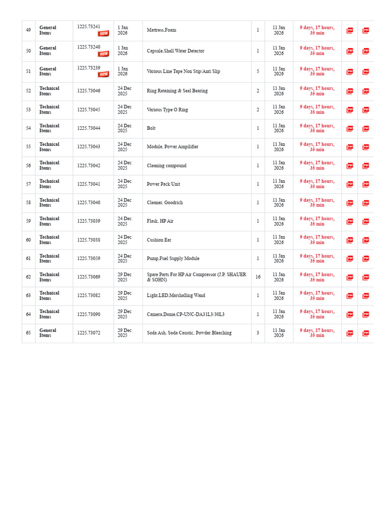Open second PDF icon for Soda Ash row

pos(365,333)
